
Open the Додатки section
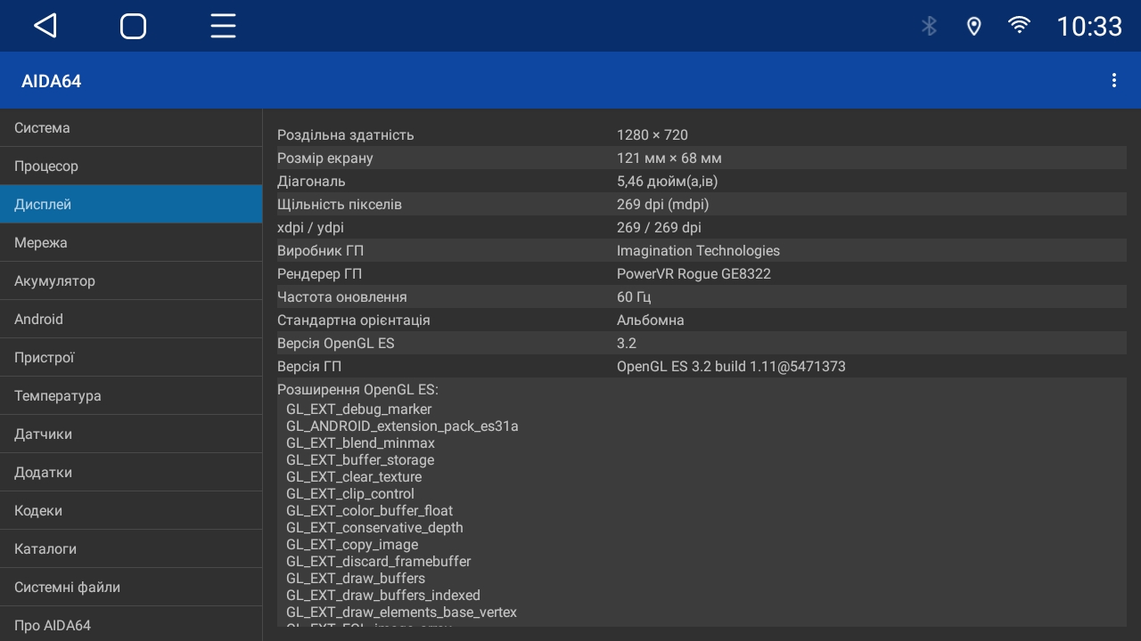131,473
